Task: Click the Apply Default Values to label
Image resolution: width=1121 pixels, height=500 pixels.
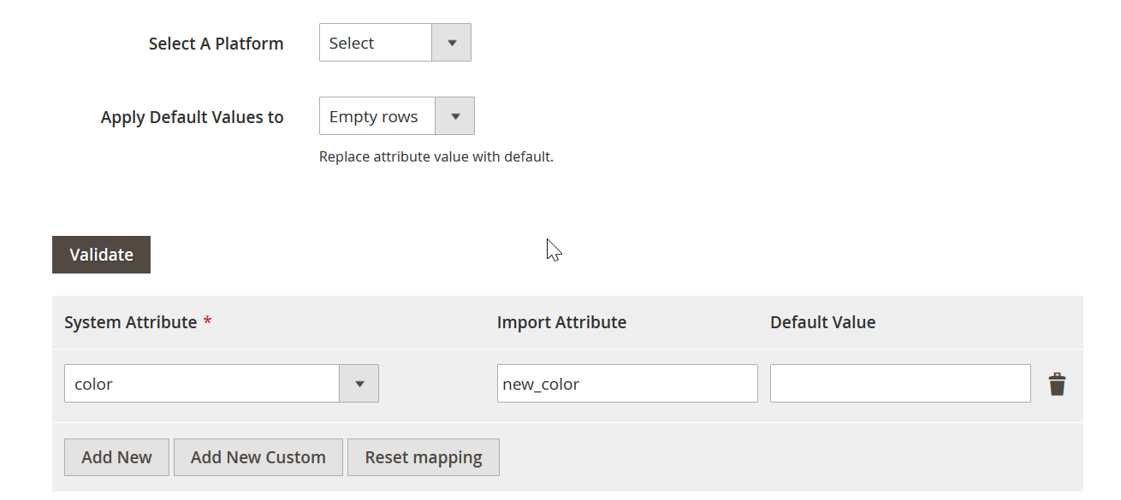Action: 193,117
